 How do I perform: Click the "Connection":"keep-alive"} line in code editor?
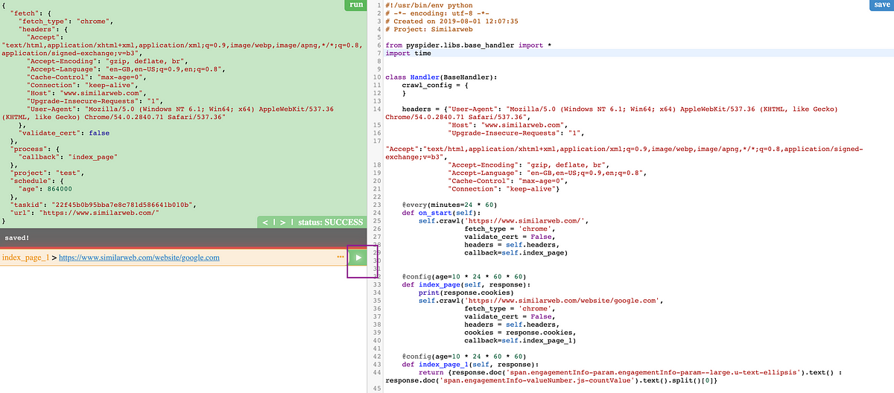click(504, 189)
